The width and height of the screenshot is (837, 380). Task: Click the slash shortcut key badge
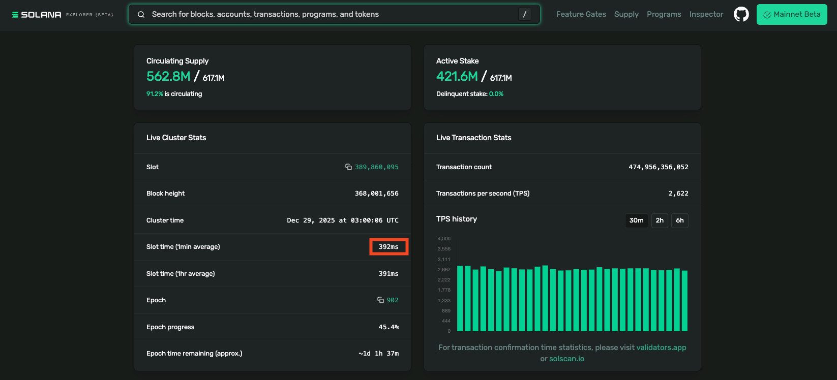[x=524, y=14]
